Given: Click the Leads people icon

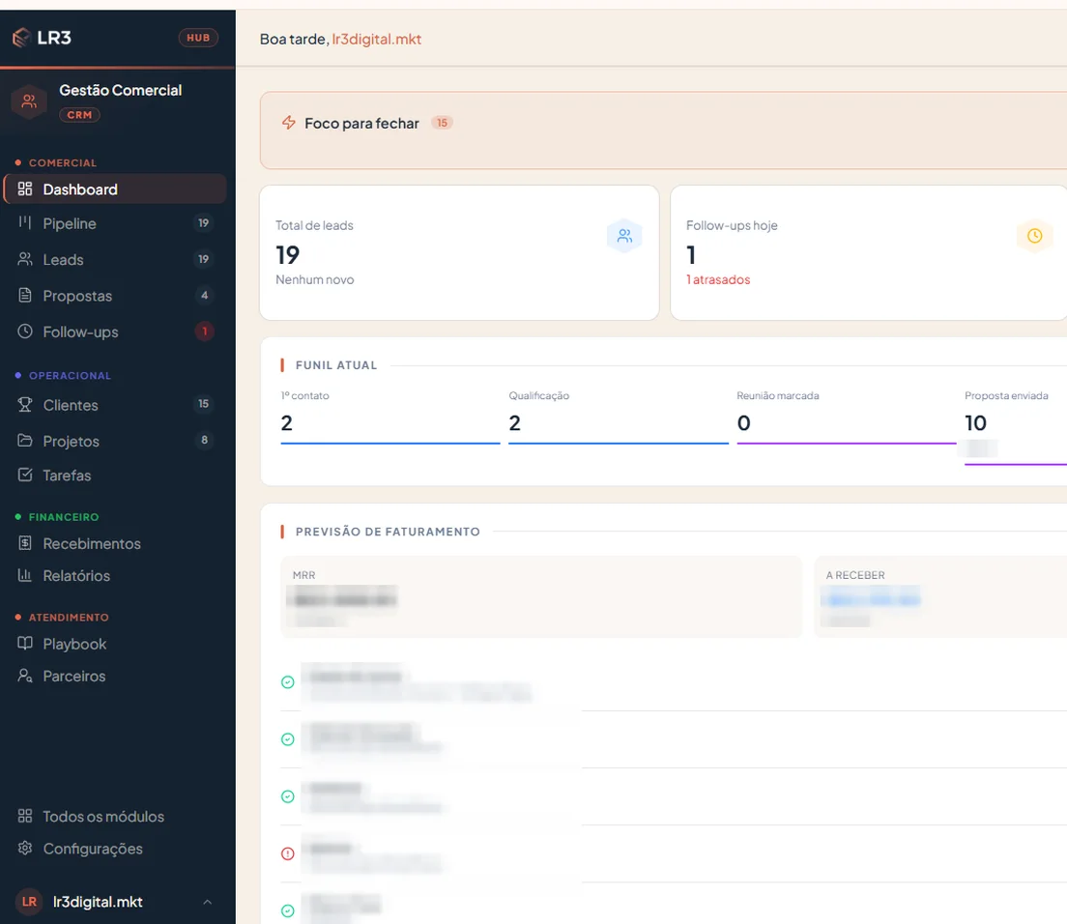Looking at the screenshot, I should coord(25,259).
